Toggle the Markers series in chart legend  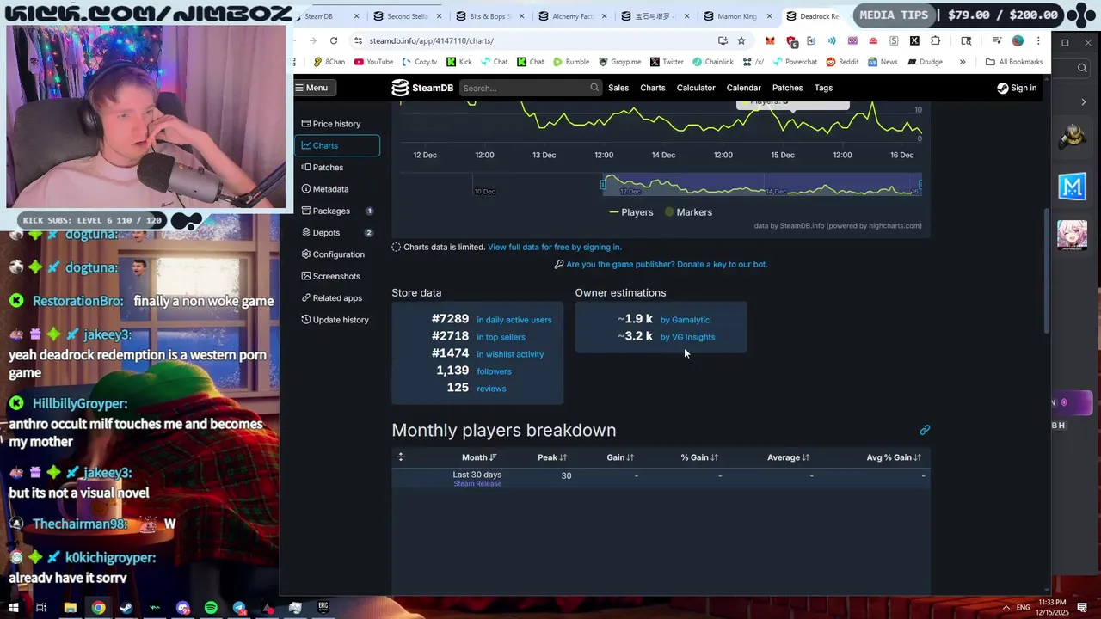688,212
